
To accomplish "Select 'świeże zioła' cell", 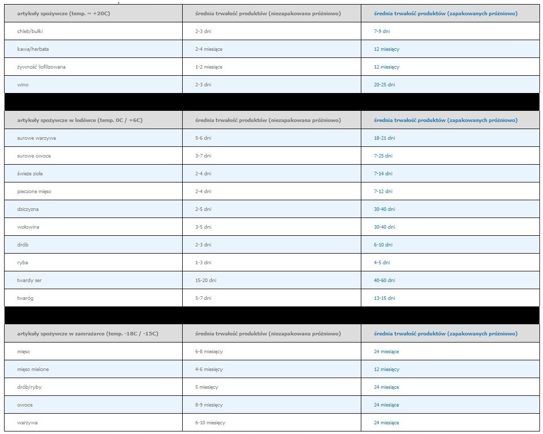I will pos(93,173).
